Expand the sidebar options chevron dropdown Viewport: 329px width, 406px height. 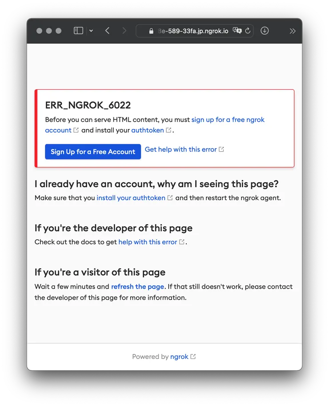91,31
